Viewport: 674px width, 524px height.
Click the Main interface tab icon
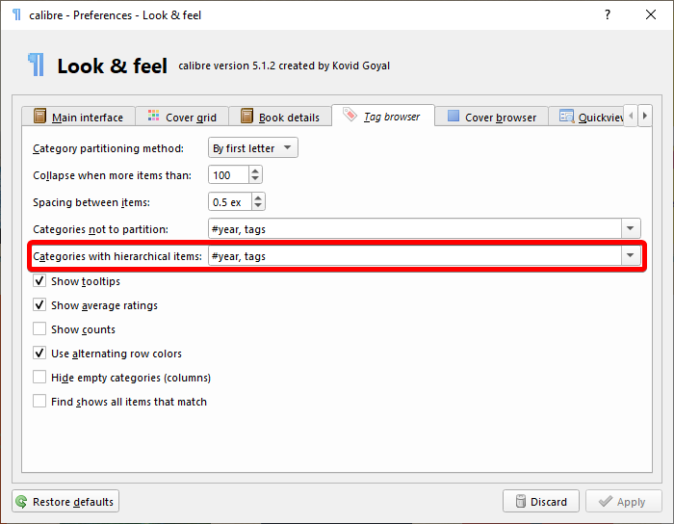tap(40, 117)
